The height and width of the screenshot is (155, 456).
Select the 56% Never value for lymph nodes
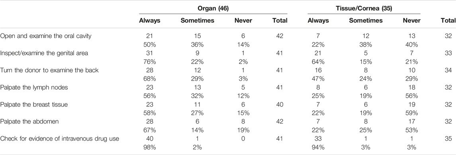coord(412,95)
